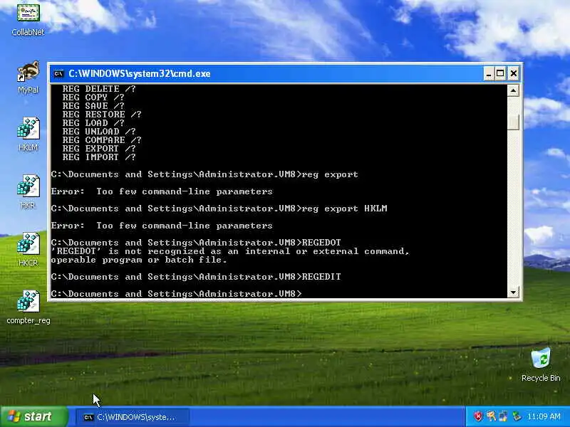Click the cmd.exe taskbar button
The width and height of the screenshot is (570, 427).
pos(133,417)
